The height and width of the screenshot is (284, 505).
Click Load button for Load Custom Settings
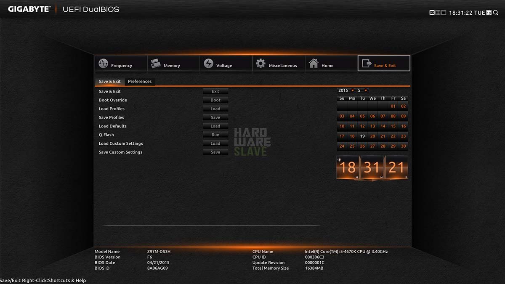[x=215, y=143]
